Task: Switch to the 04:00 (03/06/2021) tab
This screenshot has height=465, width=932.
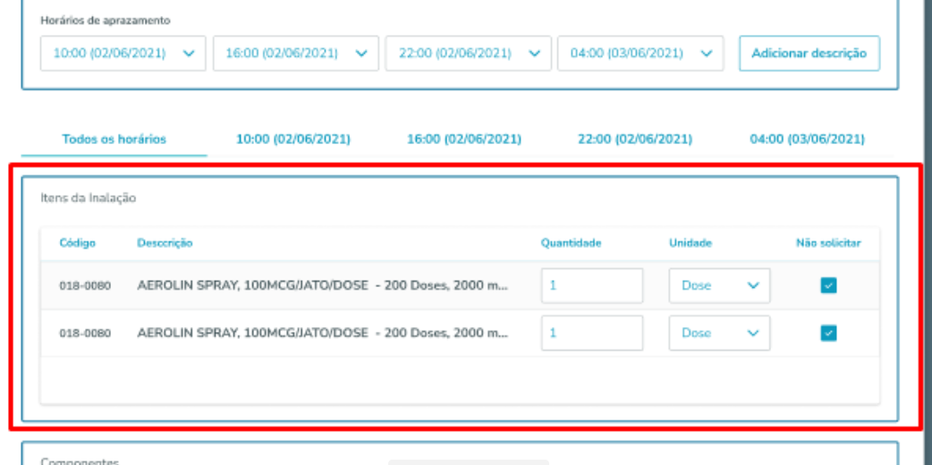Action: point(807,139)
